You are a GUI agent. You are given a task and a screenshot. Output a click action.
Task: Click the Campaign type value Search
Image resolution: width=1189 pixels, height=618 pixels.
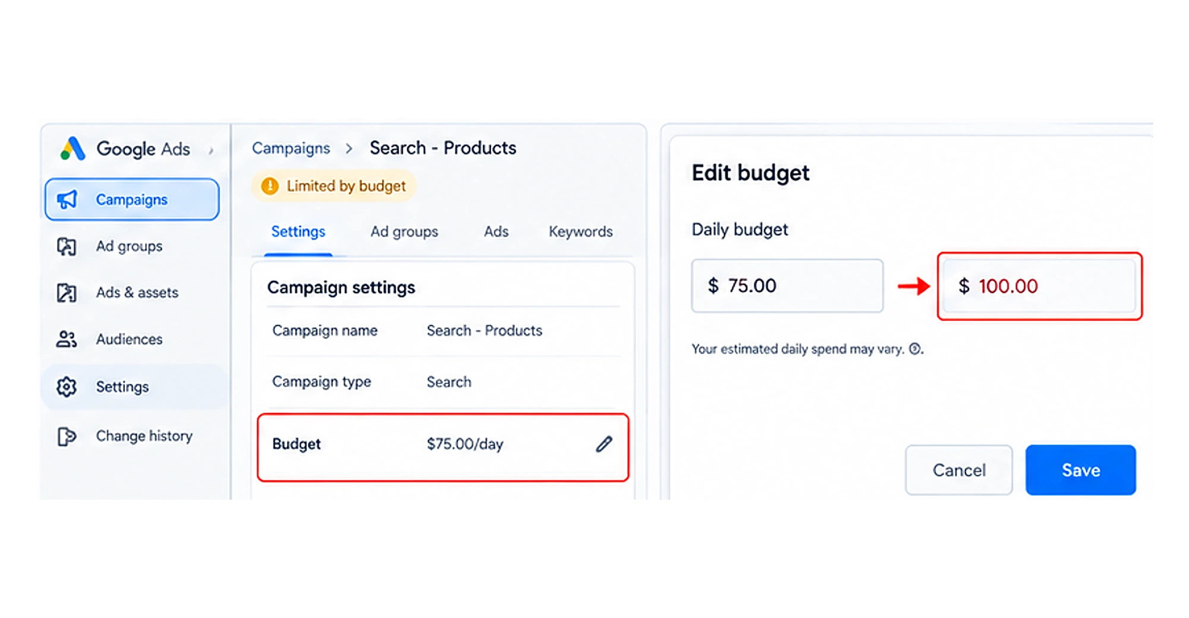pos(449,381)
